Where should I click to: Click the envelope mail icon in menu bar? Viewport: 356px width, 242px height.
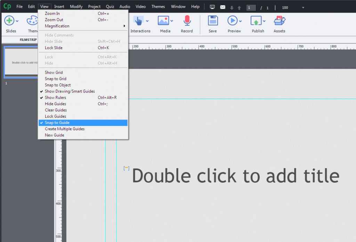(223, 7)
